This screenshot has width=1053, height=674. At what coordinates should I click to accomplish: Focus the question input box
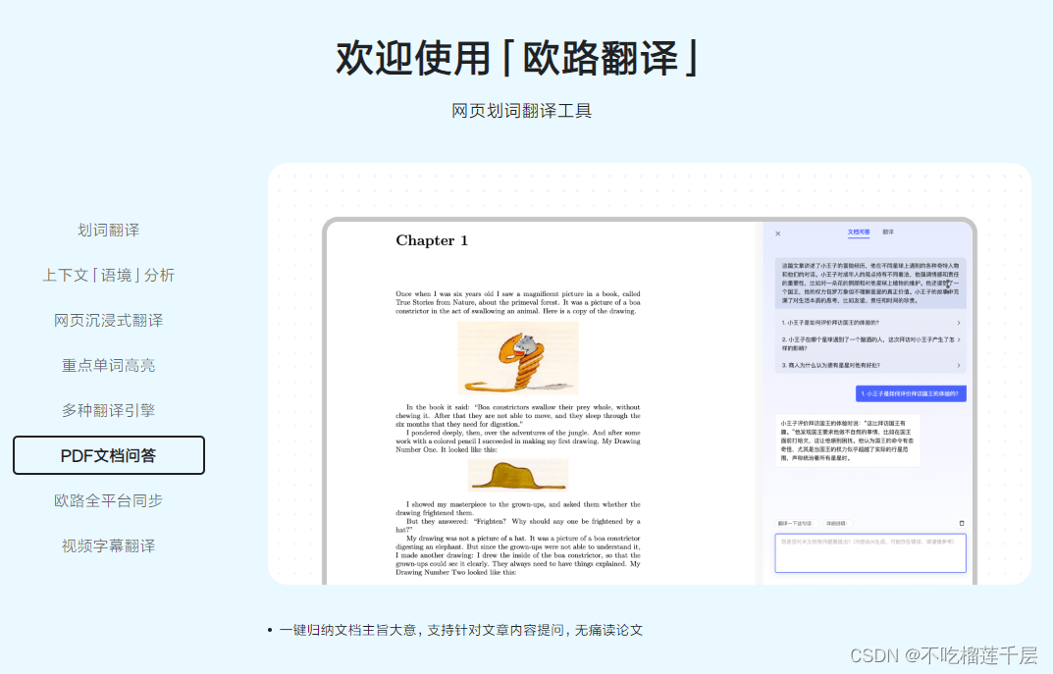(870, 553)
